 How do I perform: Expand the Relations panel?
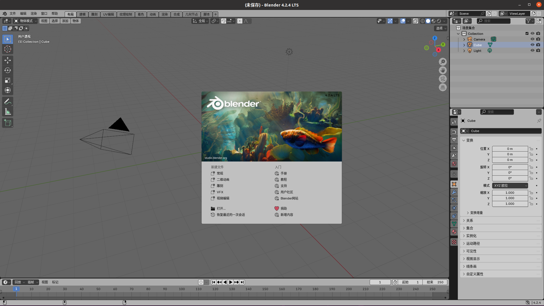tap(469, 220)
